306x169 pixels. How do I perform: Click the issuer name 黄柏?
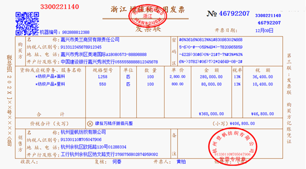click(181, 162)
